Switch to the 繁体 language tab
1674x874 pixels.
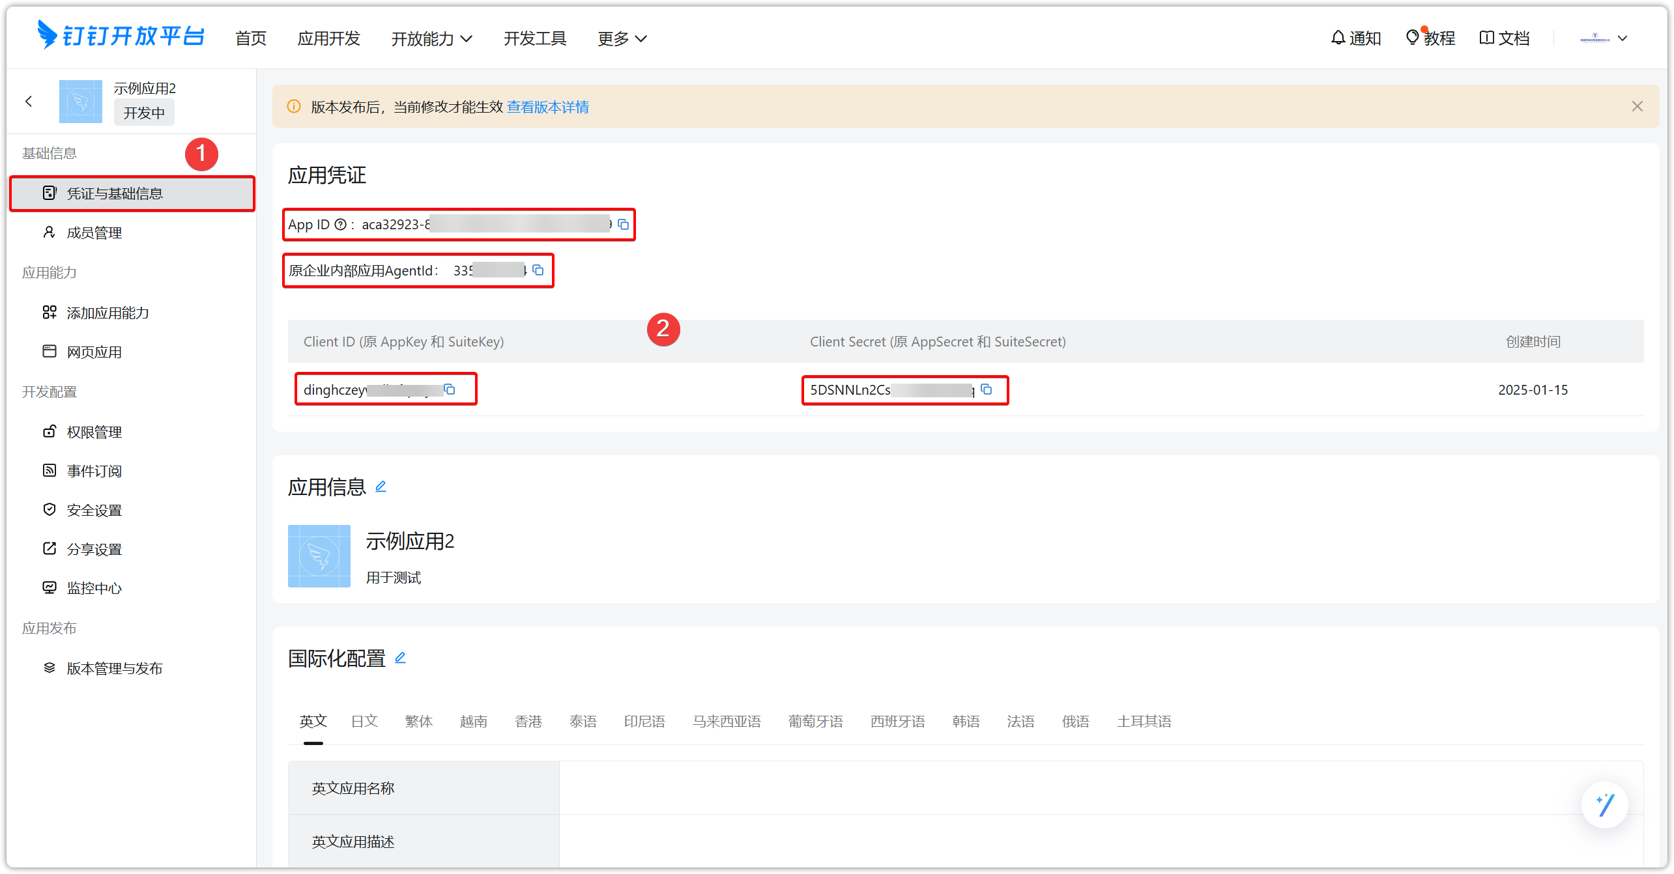pyautogui.click(x=419, y=721)
